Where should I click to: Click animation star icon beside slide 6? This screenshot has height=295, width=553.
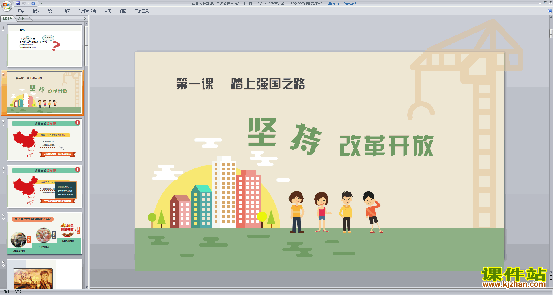(x=3, y=266)
